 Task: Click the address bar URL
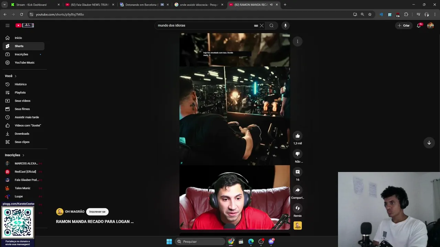60,14
